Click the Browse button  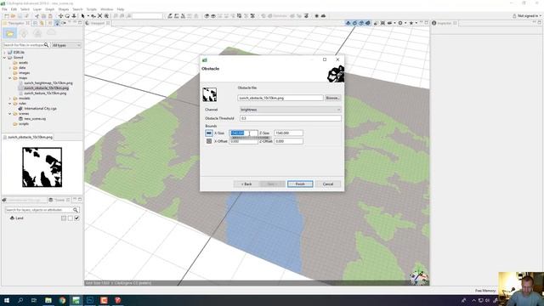(332, 99)
